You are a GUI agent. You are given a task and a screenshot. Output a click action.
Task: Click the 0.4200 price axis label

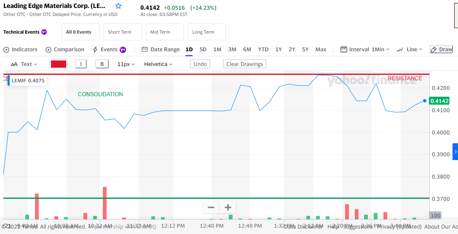point(440,88)
